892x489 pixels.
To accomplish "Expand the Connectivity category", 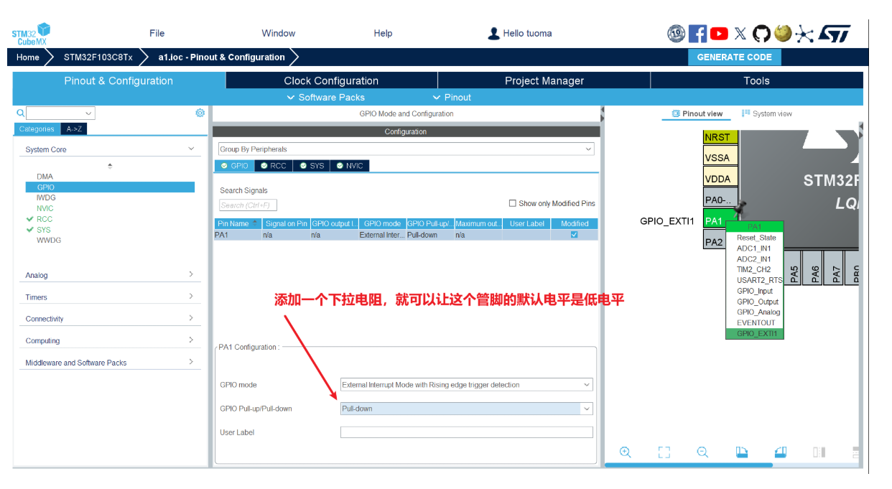I will click(191, 318).
